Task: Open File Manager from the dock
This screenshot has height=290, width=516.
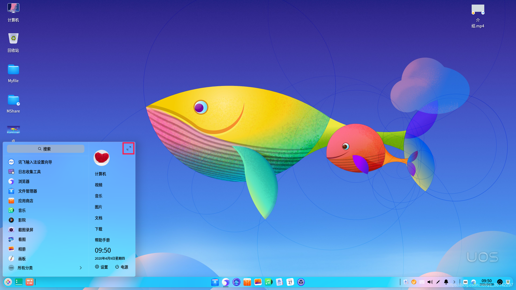Action: click(x=215, y=282)
